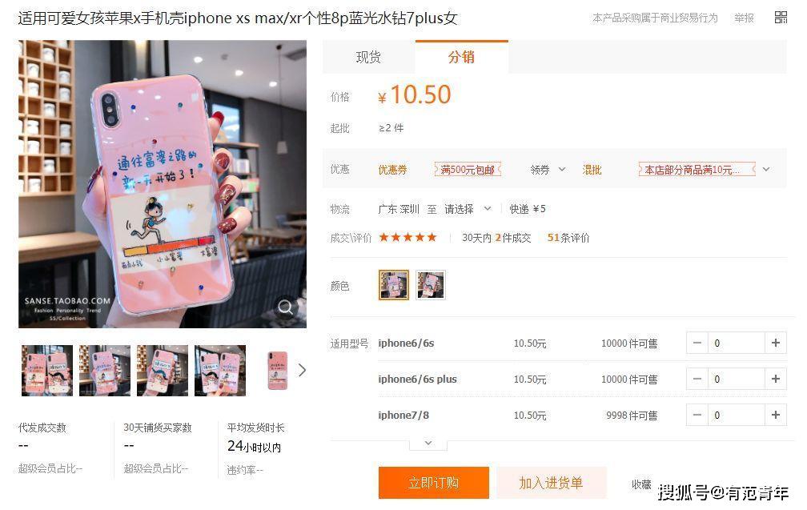
Task: Click the 加入进货单 button
Action: tap(551, 483)
